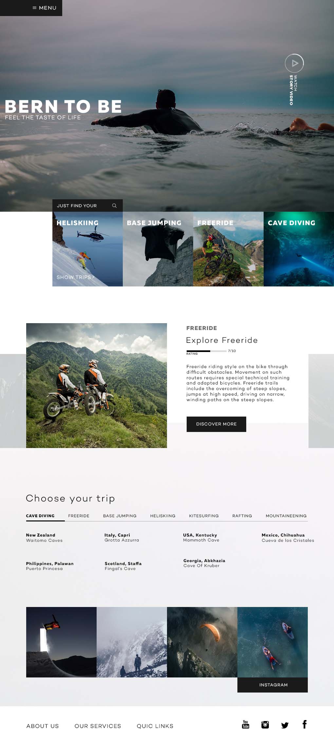Screen dimensions: 334x743
Task: Open the YouTube social icon
Action: (246, 724)
